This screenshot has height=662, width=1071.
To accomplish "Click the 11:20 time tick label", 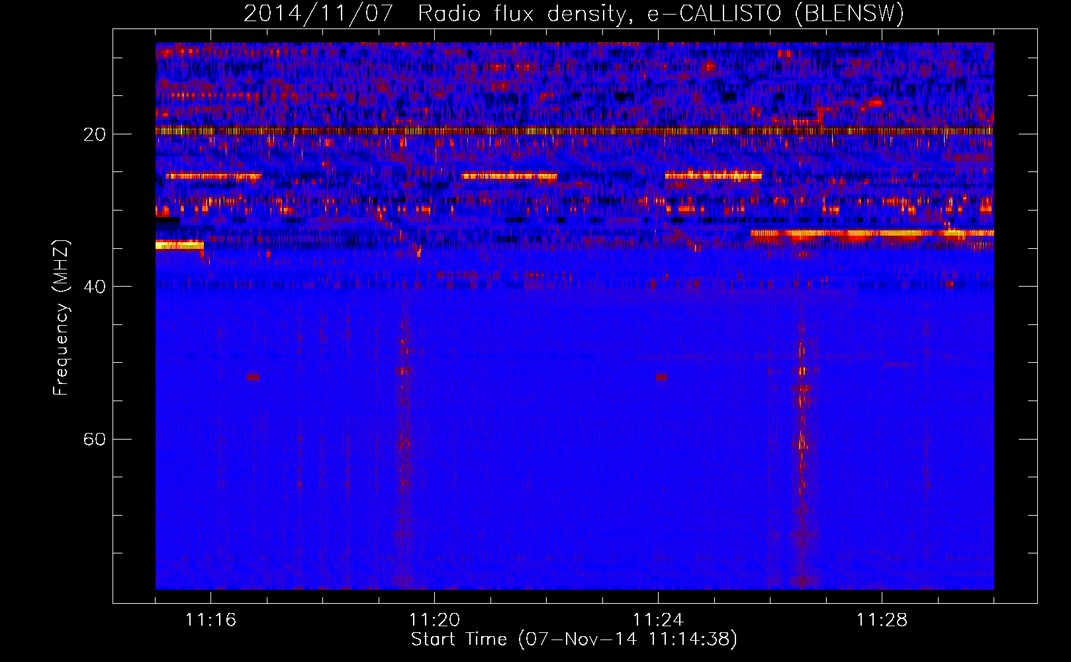I will (434, 620).
